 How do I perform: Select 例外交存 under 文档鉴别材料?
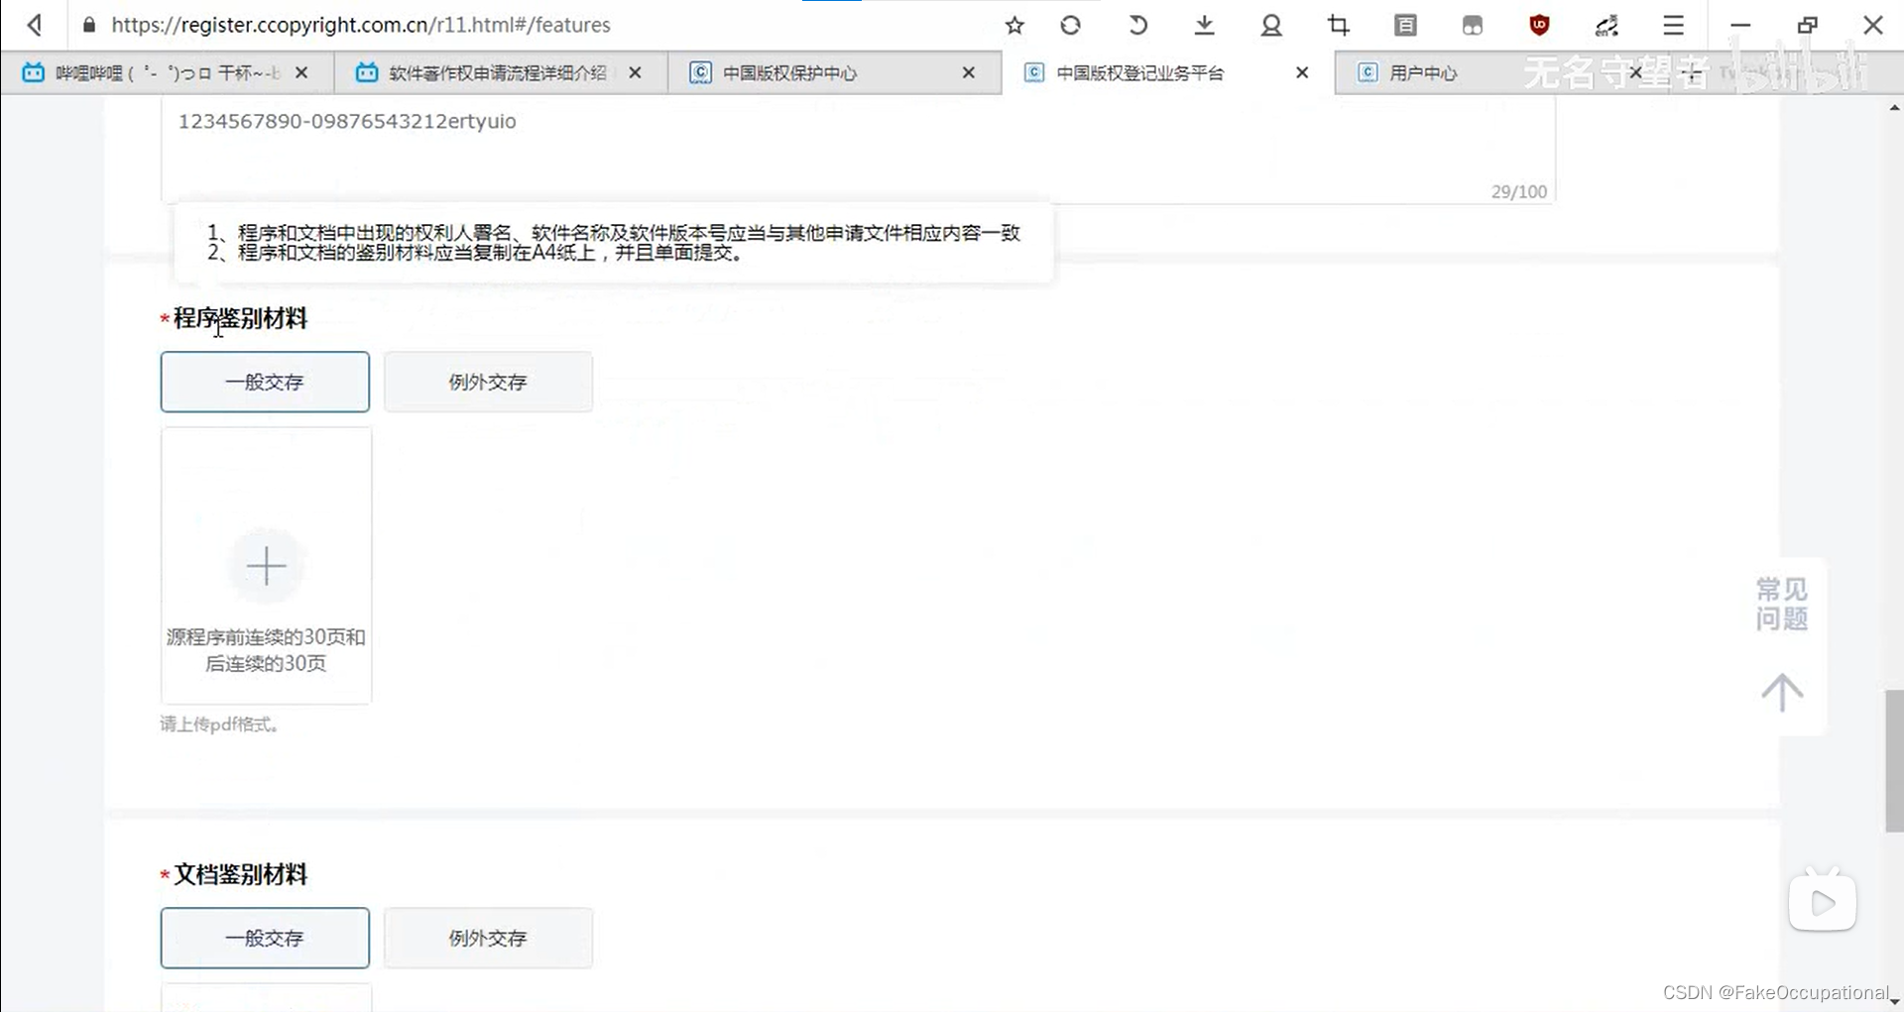point(488,938)
